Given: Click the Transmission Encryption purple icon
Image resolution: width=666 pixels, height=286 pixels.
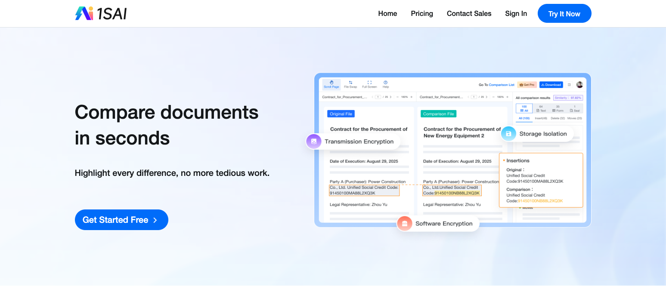Looking at the screenshot, I should 313,141.
